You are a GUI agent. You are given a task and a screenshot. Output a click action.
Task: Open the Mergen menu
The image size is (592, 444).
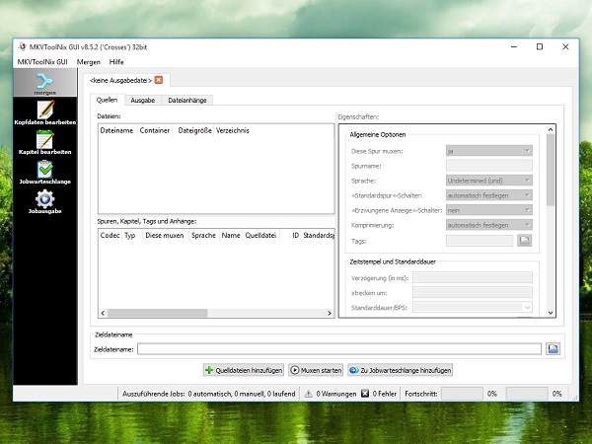[88, 61]
